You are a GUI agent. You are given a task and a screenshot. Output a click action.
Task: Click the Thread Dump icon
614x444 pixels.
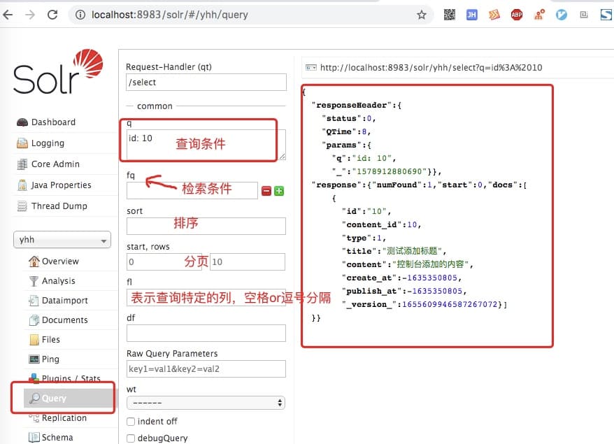click(22, 206)
